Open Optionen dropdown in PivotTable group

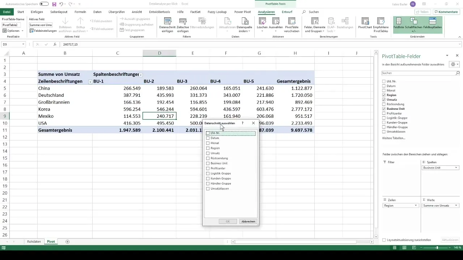click(x=13, y=31)
